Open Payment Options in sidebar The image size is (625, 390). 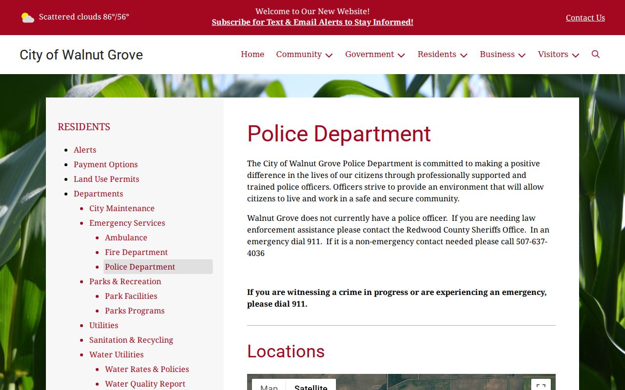click(x=105, y=164)
